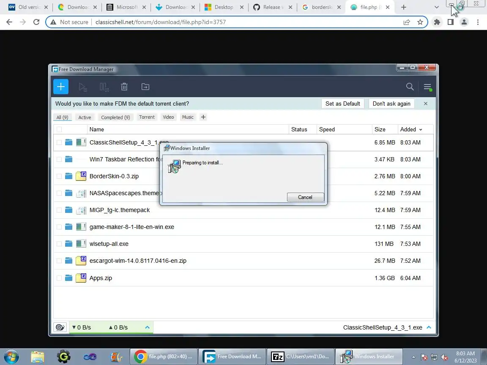Click the wlsetup-all.exe file type icon
The height and width of the screenshot is (365, 487).
point(81,244)
